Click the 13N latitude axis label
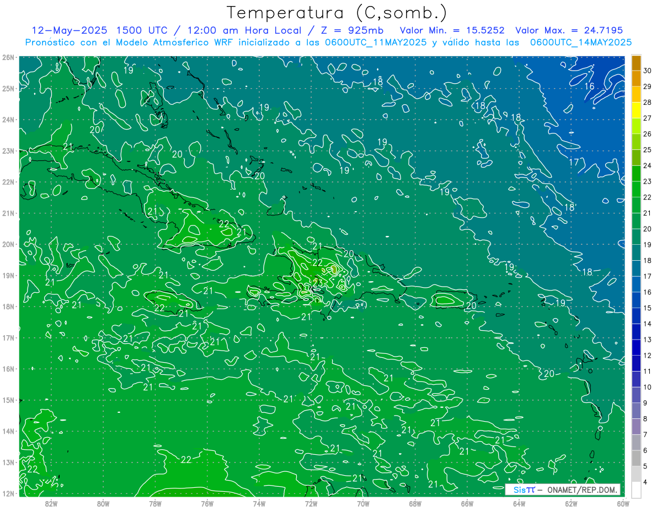This screenshot has height=511, width=662. pyautogui.click(x=8, y=462)
